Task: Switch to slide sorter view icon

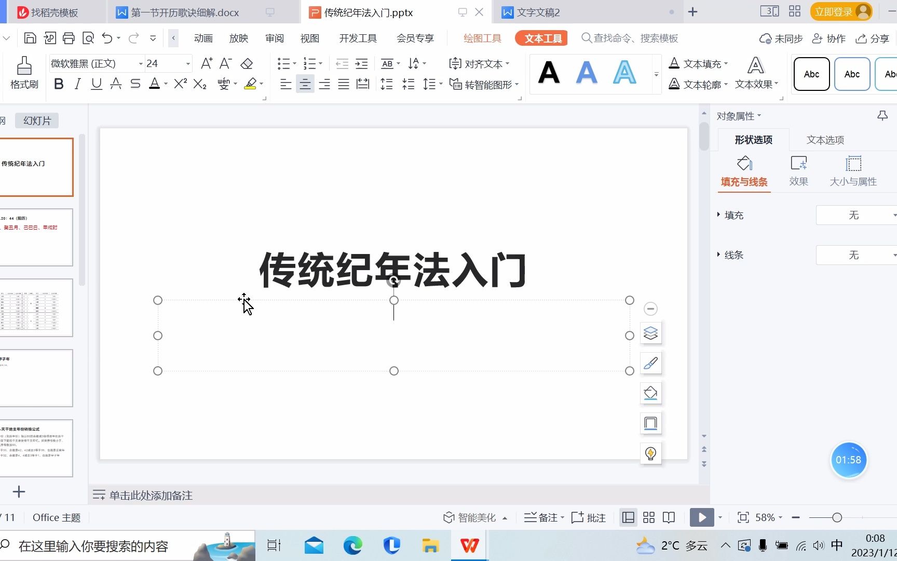Action: (x=649, y=517)
